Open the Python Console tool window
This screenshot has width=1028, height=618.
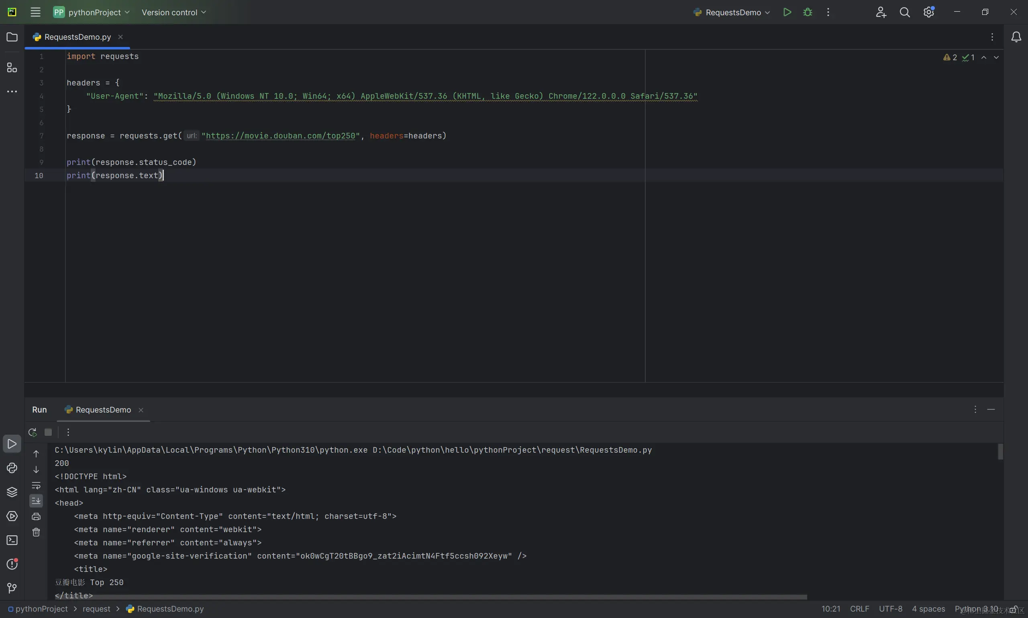pos(12,468)
